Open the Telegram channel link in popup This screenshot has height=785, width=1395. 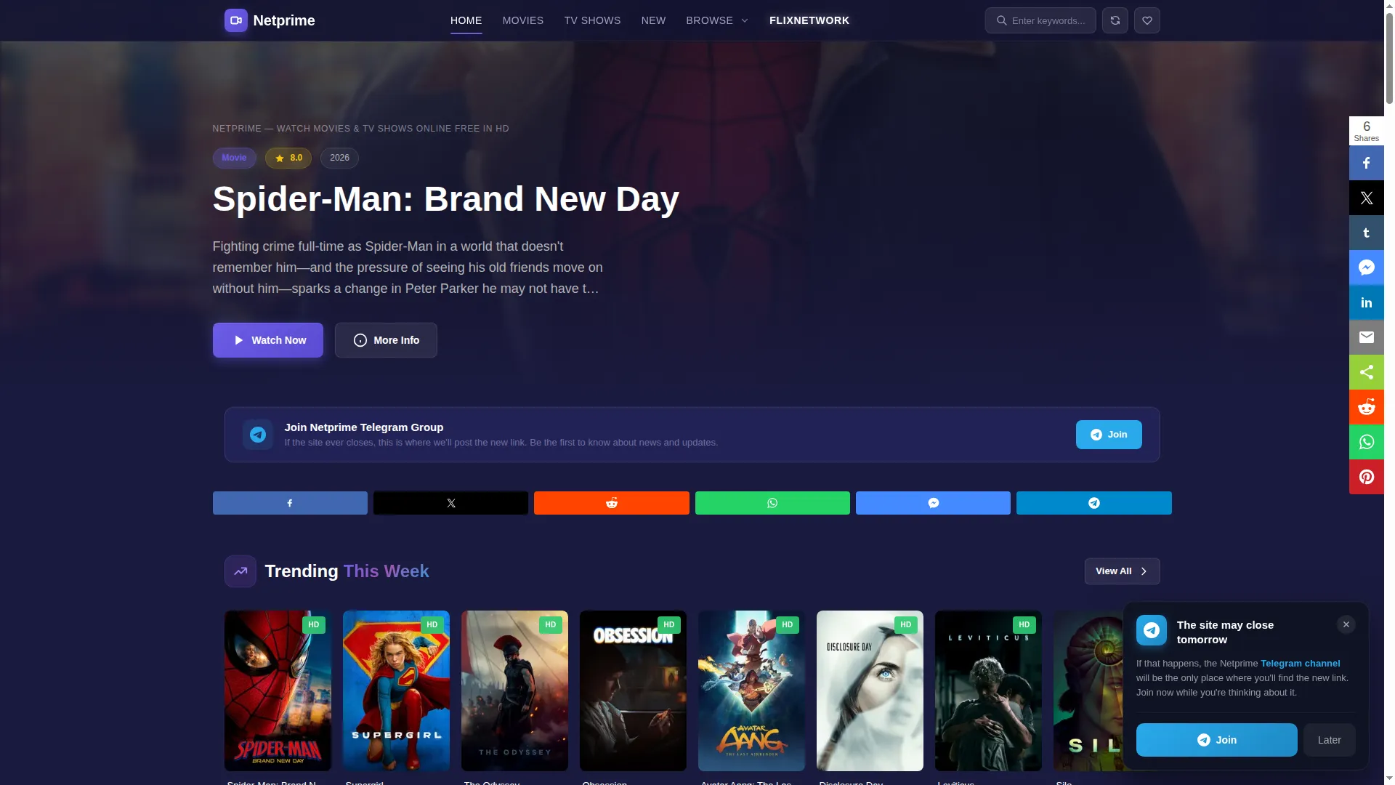(x=1300, y=664)
